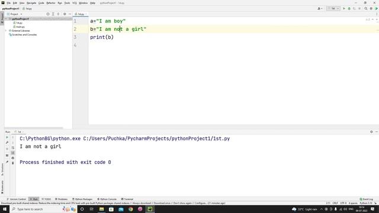Clear console with the trash icon
The width and height of the screenshot is (379, 213).
click(x=13, y=163)
